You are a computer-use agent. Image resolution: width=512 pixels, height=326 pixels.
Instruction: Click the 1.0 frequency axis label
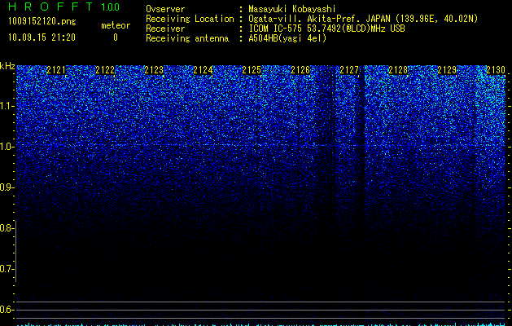coord(6,147)
